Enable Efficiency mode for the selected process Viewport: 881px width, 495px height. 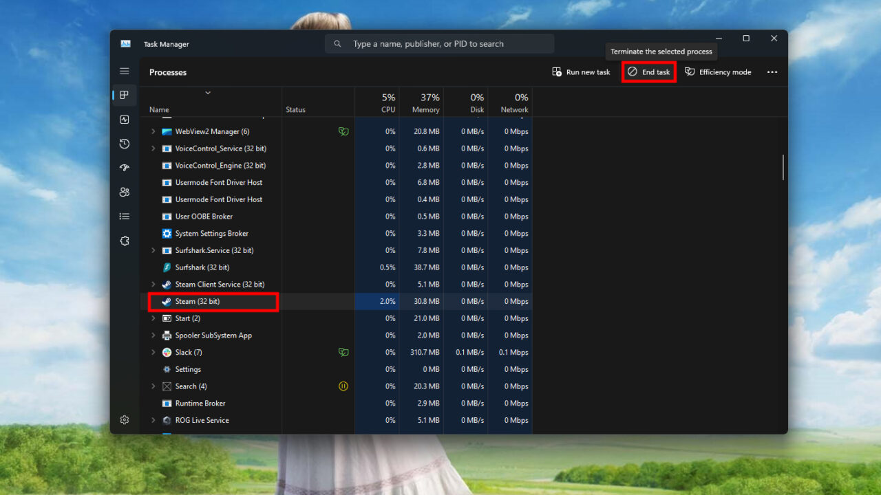pos(718,71)
